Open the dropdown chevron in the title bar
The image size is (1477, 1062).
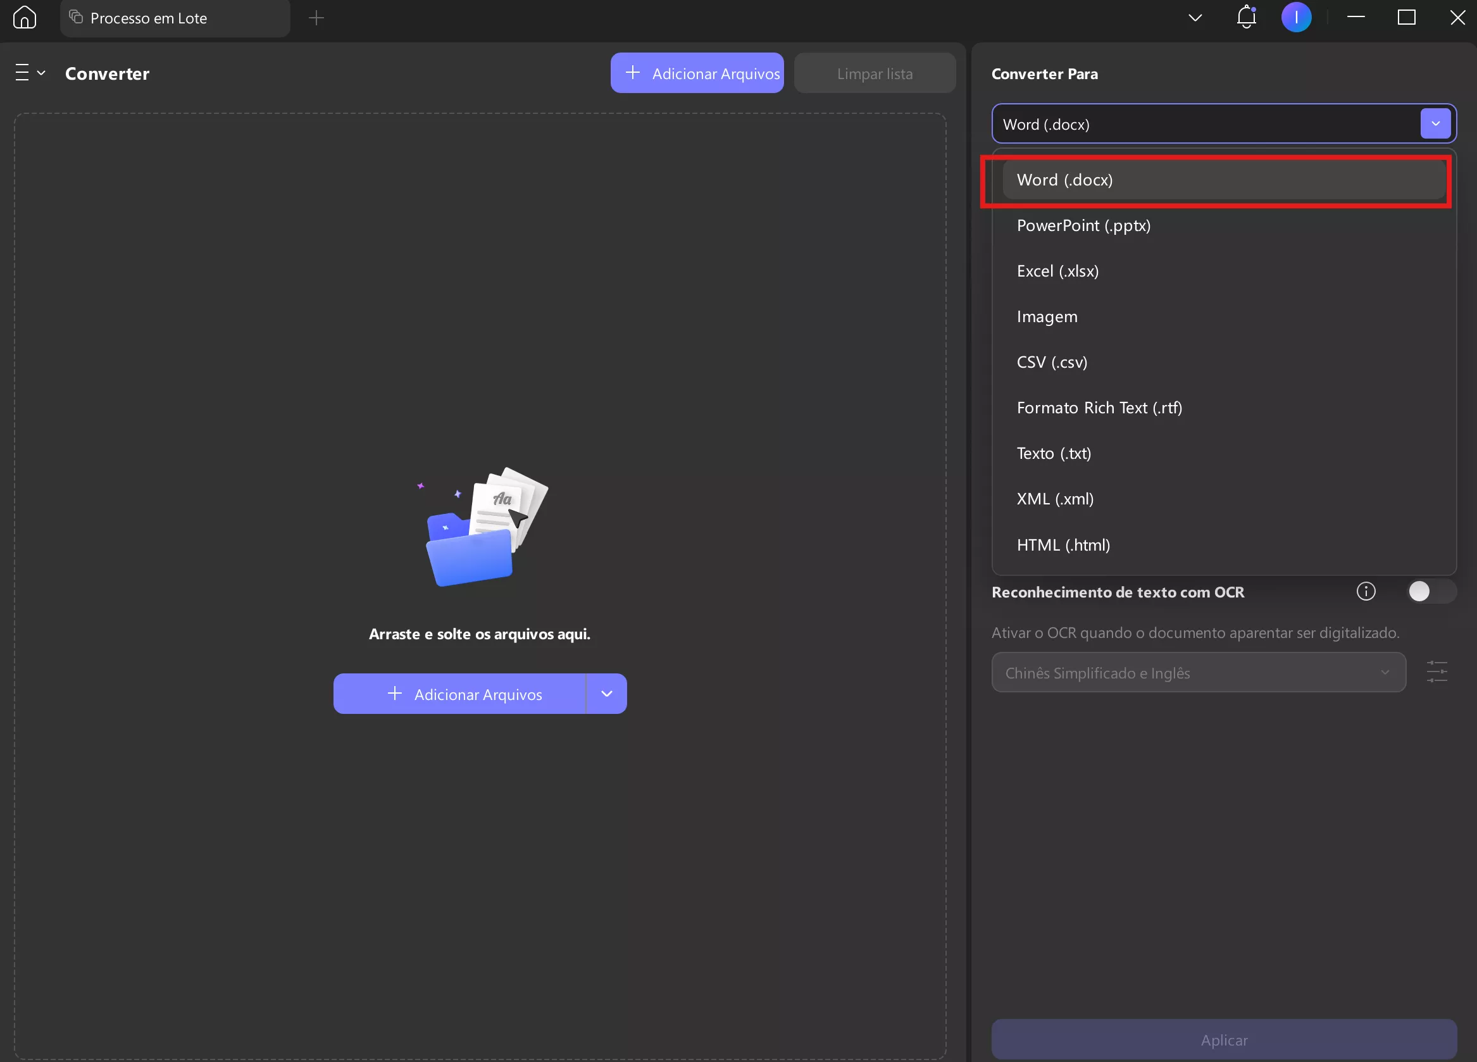pos(1195,18)
